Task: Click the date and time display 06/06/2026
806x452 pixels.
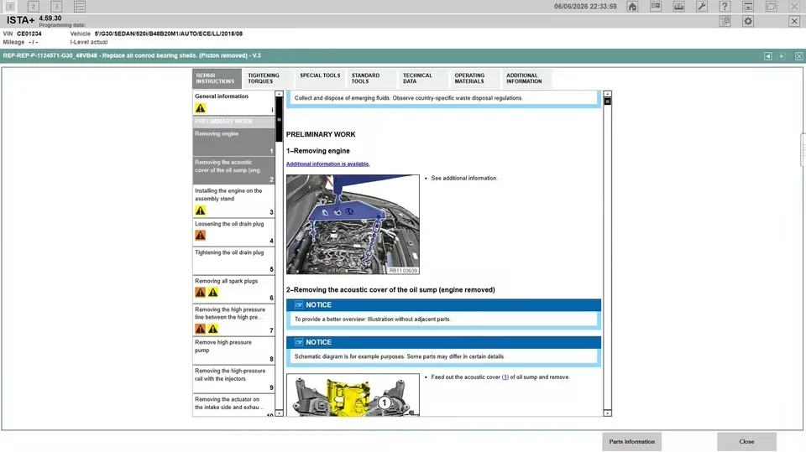Action: coord(585,7)
